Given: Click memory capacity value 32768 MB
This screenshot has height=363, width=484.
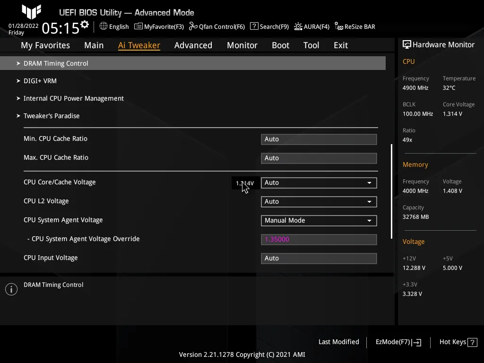Looking at the screenshot, I should pyautogui.click(x=416, y=217).
